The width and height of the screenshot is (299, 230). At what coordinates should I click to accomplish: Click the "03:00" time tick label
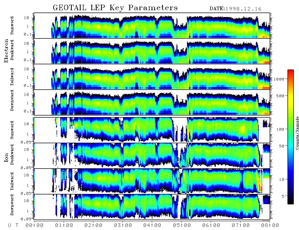[123, 226]
